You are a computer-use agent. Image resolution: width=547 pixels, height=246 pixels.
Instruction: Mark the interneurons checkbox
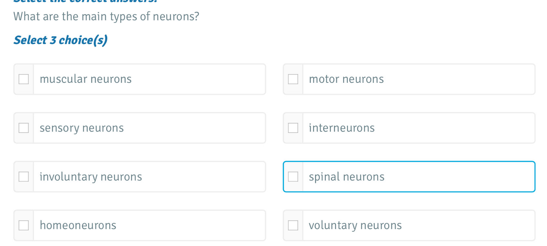point(293,128)
